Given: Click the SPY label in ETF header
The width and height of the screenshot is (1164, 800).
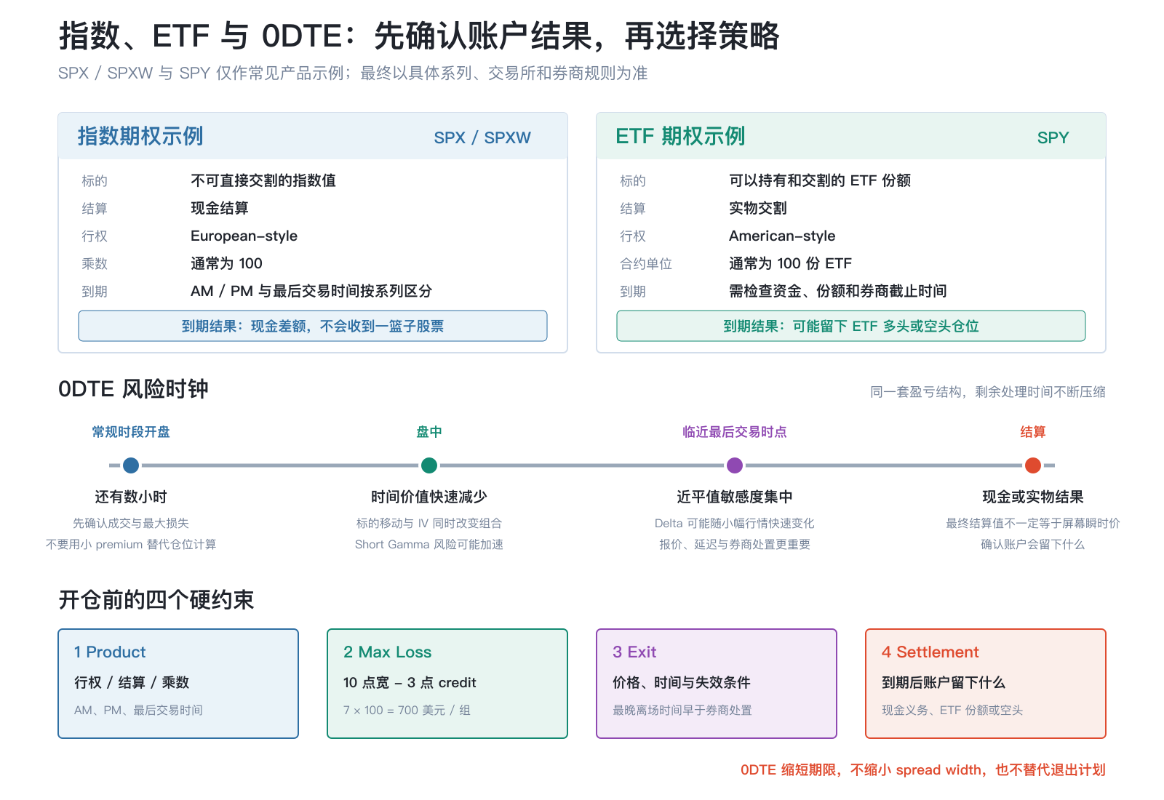Looking at the screenshot, I should 1053,137.
